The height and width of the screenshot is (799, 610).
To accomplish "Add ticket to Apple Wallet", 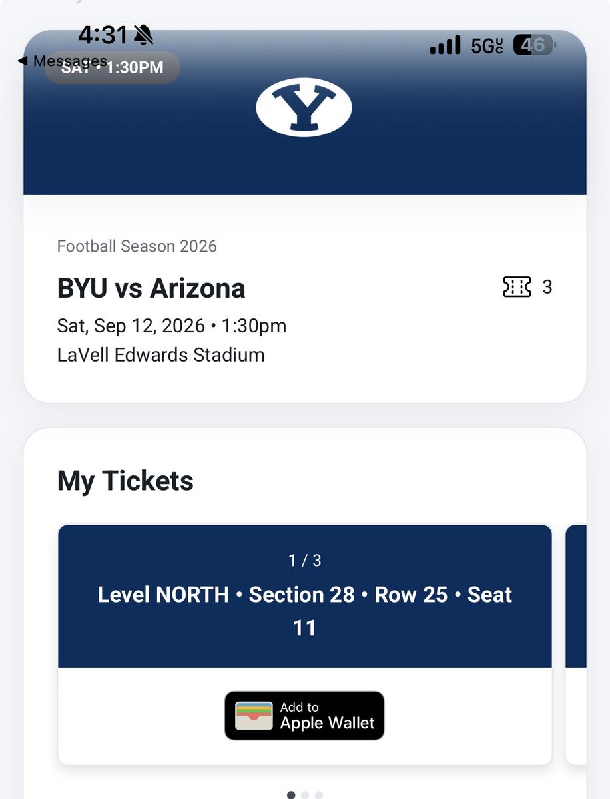I will [304, 716].
